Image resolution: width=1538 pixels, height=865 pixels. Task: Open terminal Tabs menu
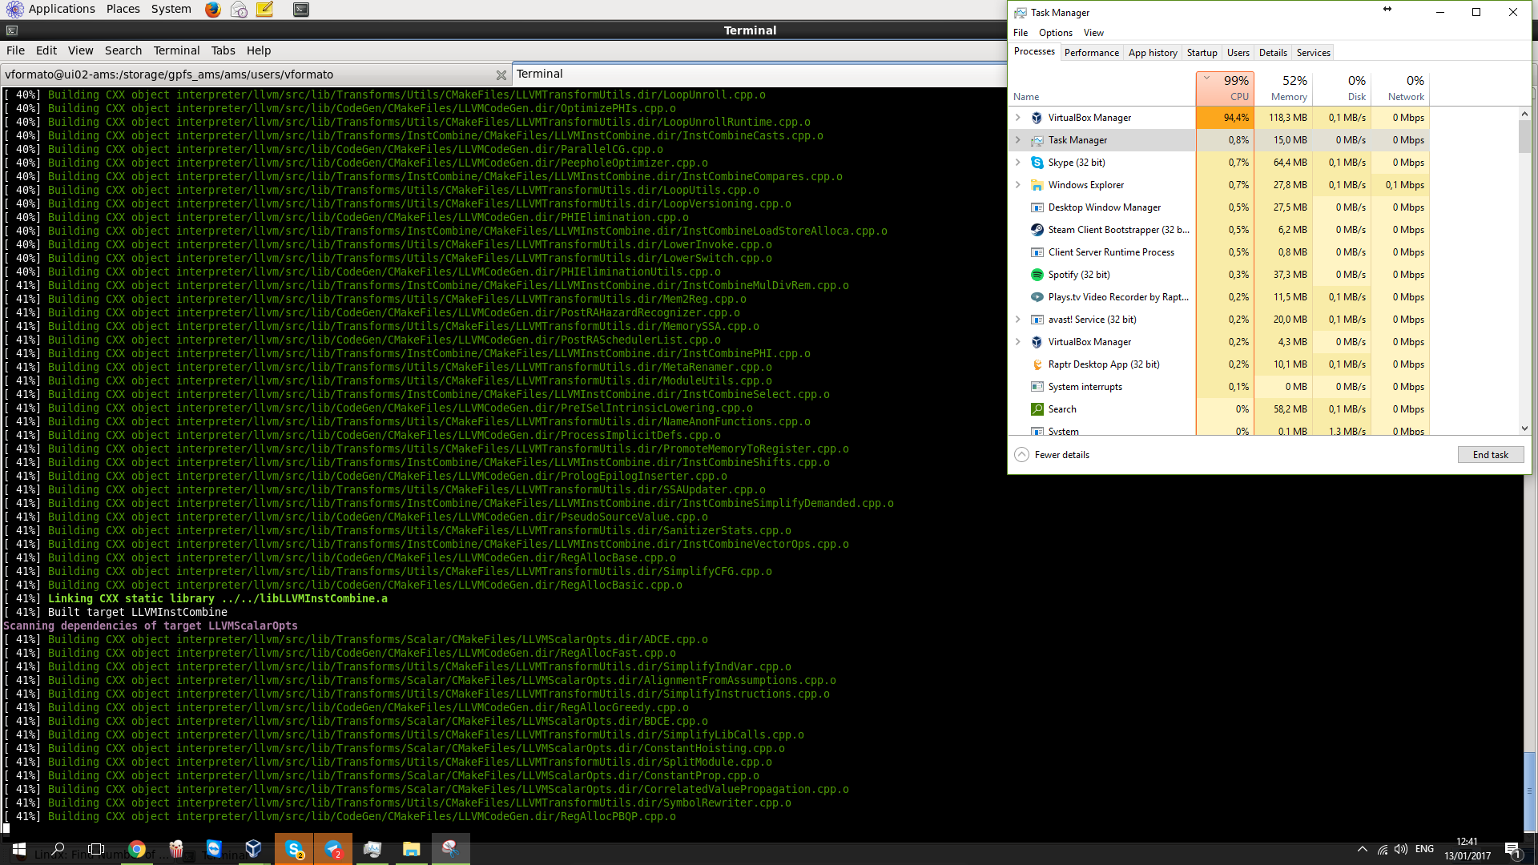click(223, 50)
